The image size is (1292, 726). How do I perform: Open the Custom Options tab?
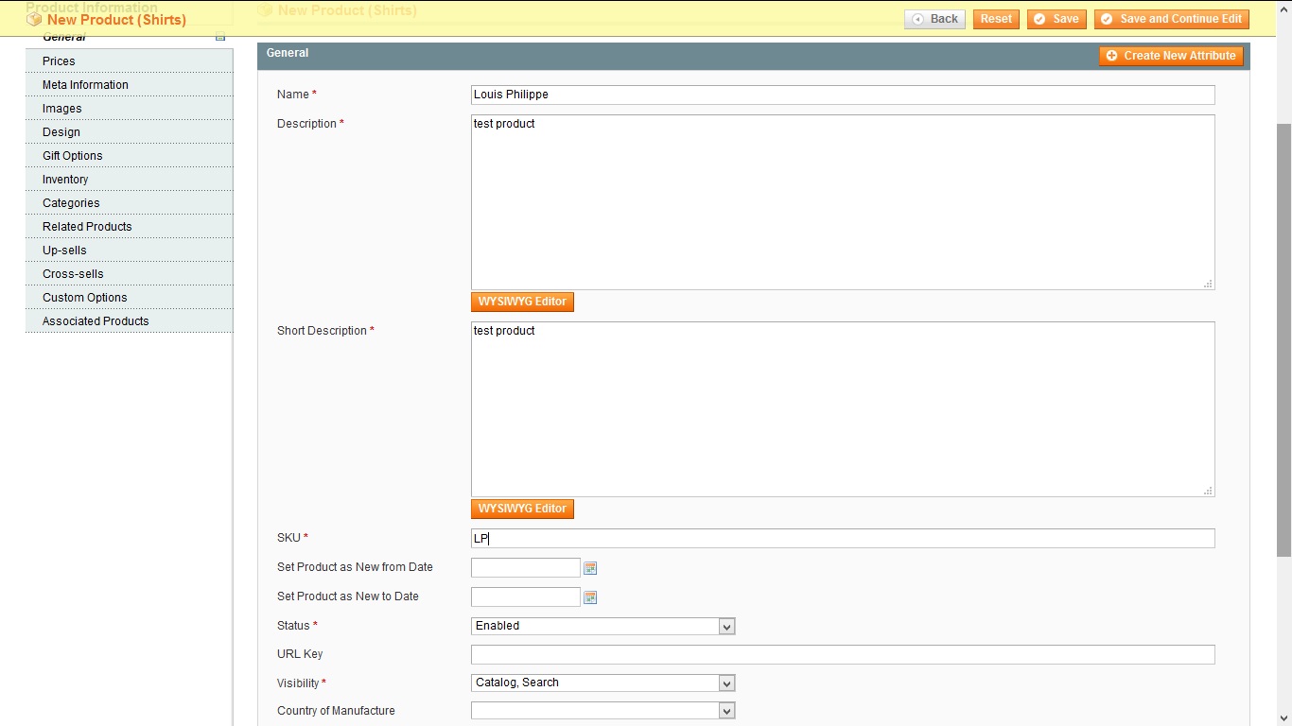(129, 298)
